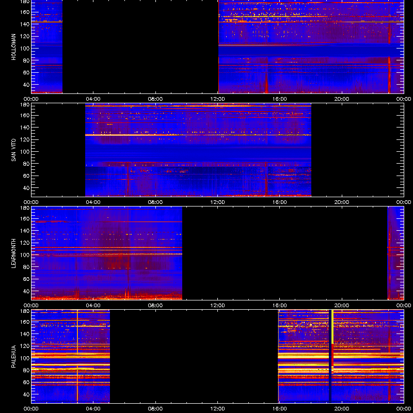Choose the 08:00 time label under Palehua plot
The image size is (413, 413).
coord(155,409)
